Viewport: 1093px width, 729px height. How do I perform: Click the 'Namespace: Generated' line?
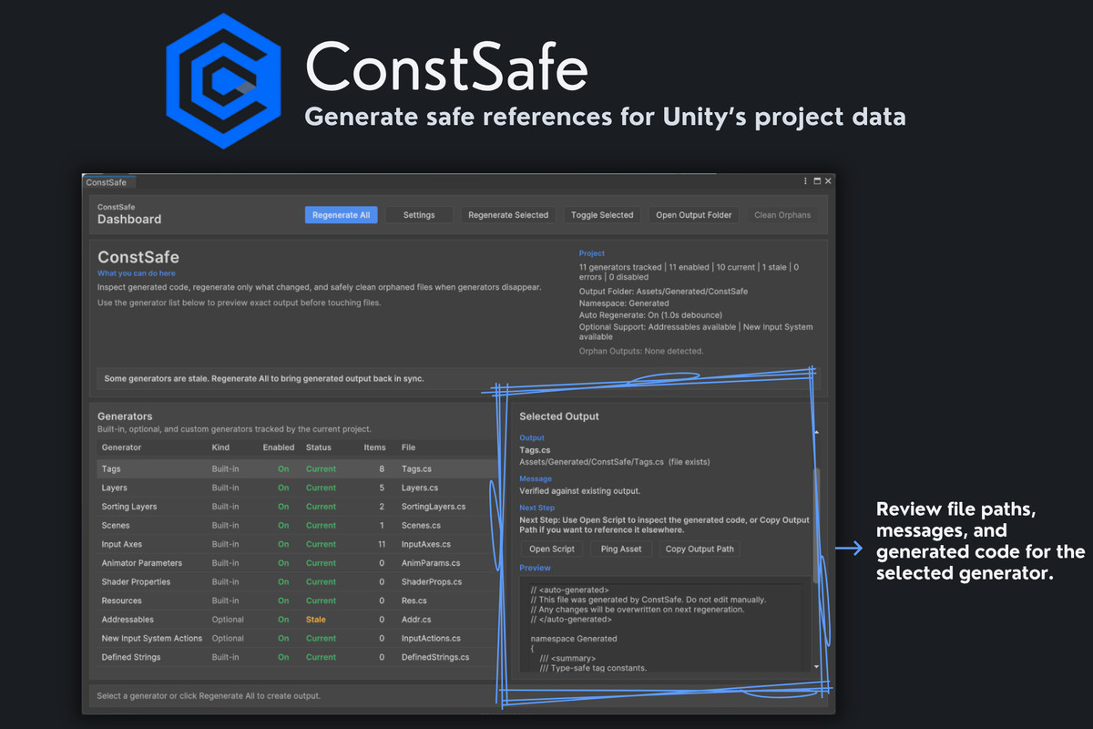[624, 303]
